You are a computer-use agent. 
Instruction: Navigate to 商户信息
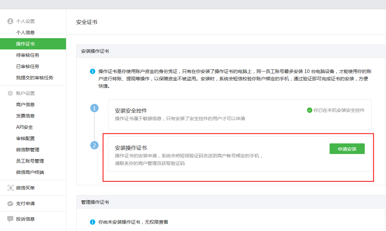[x=26, y=105]
